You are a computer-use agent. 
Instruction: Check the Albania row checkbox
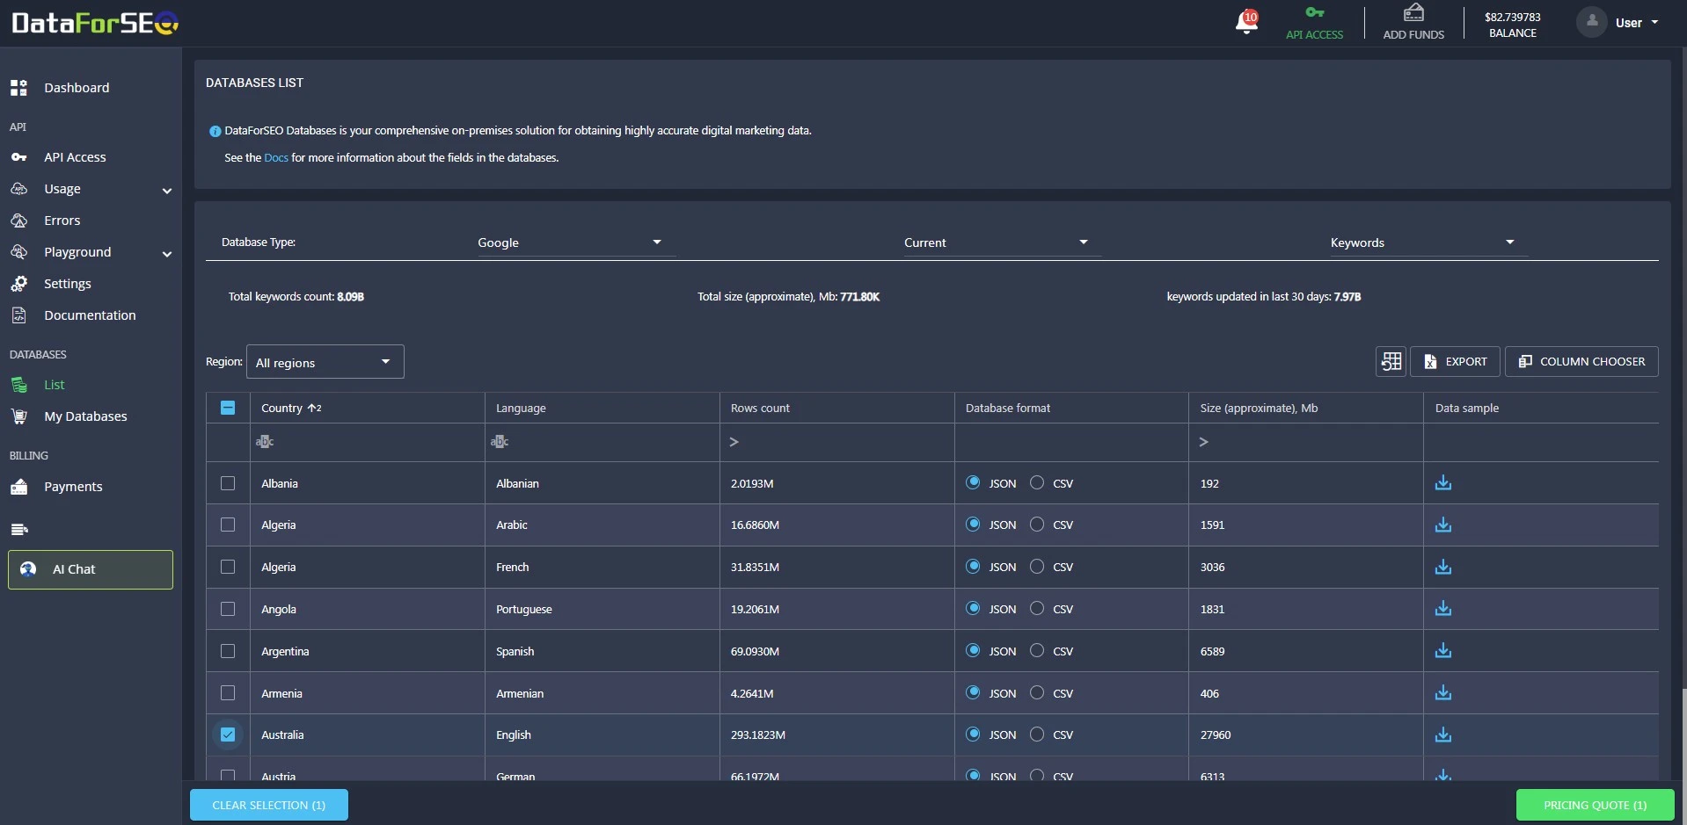[228, 483]
